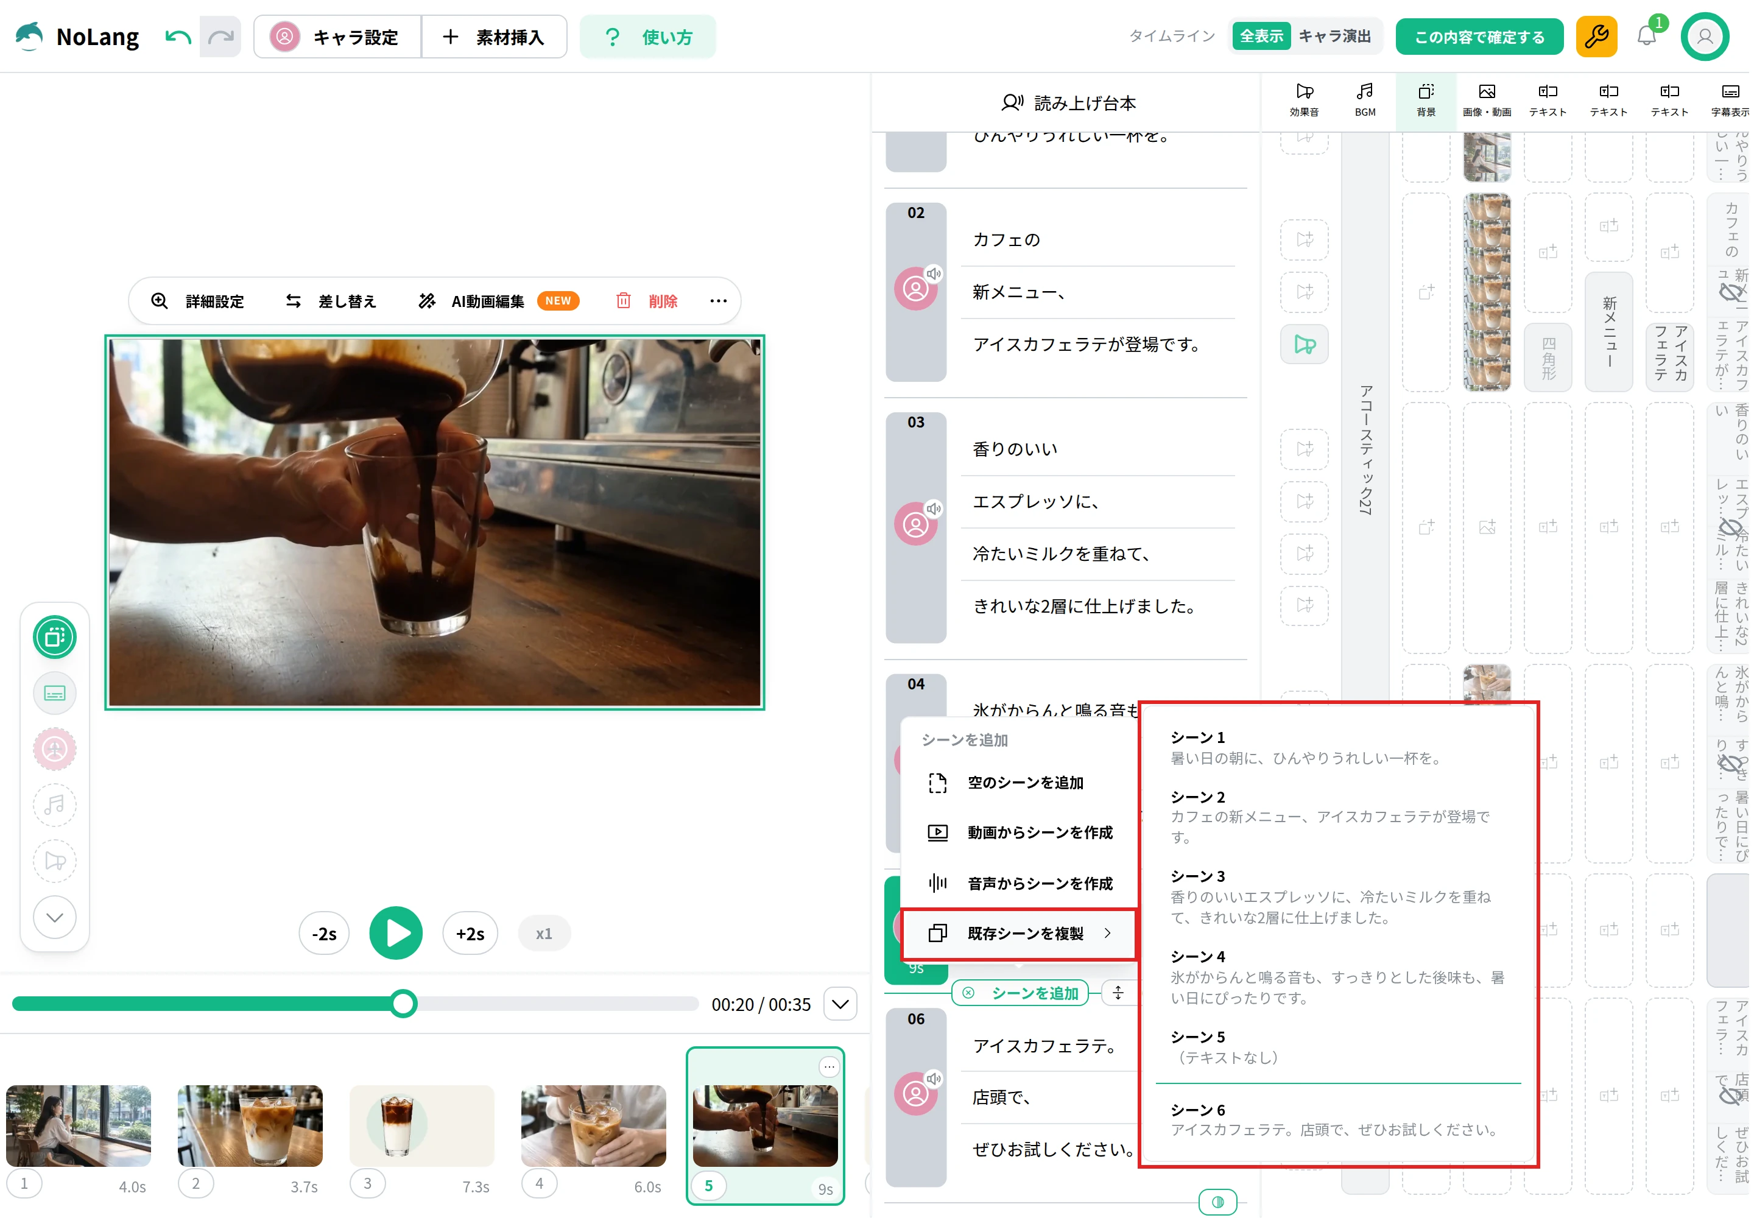Open the dropdown next to time display
1754x1218 pixels.
point(840,1004)
